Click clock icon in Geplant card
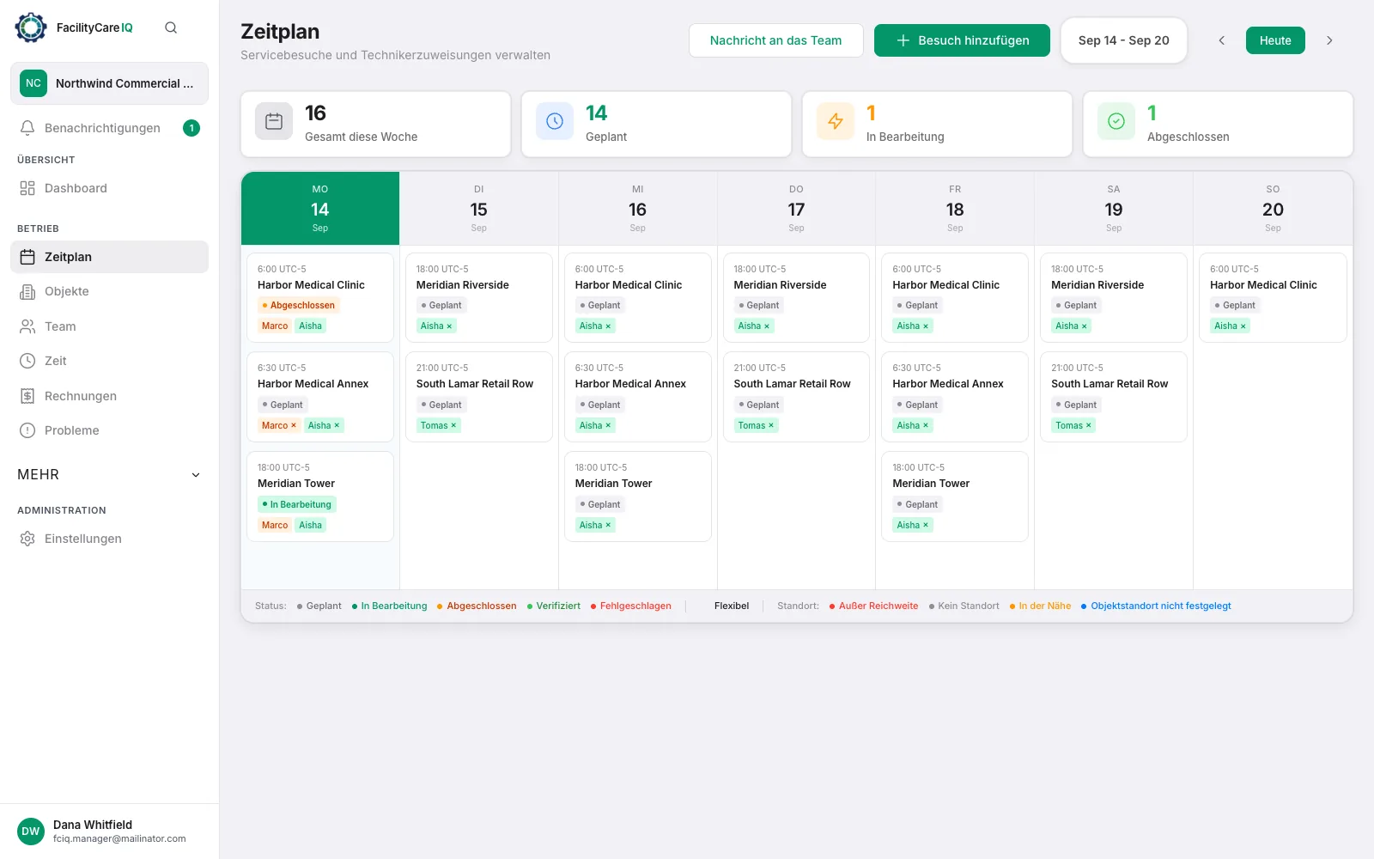The width and height of the screenshot is (1374, 859). (x=555, y=121)
